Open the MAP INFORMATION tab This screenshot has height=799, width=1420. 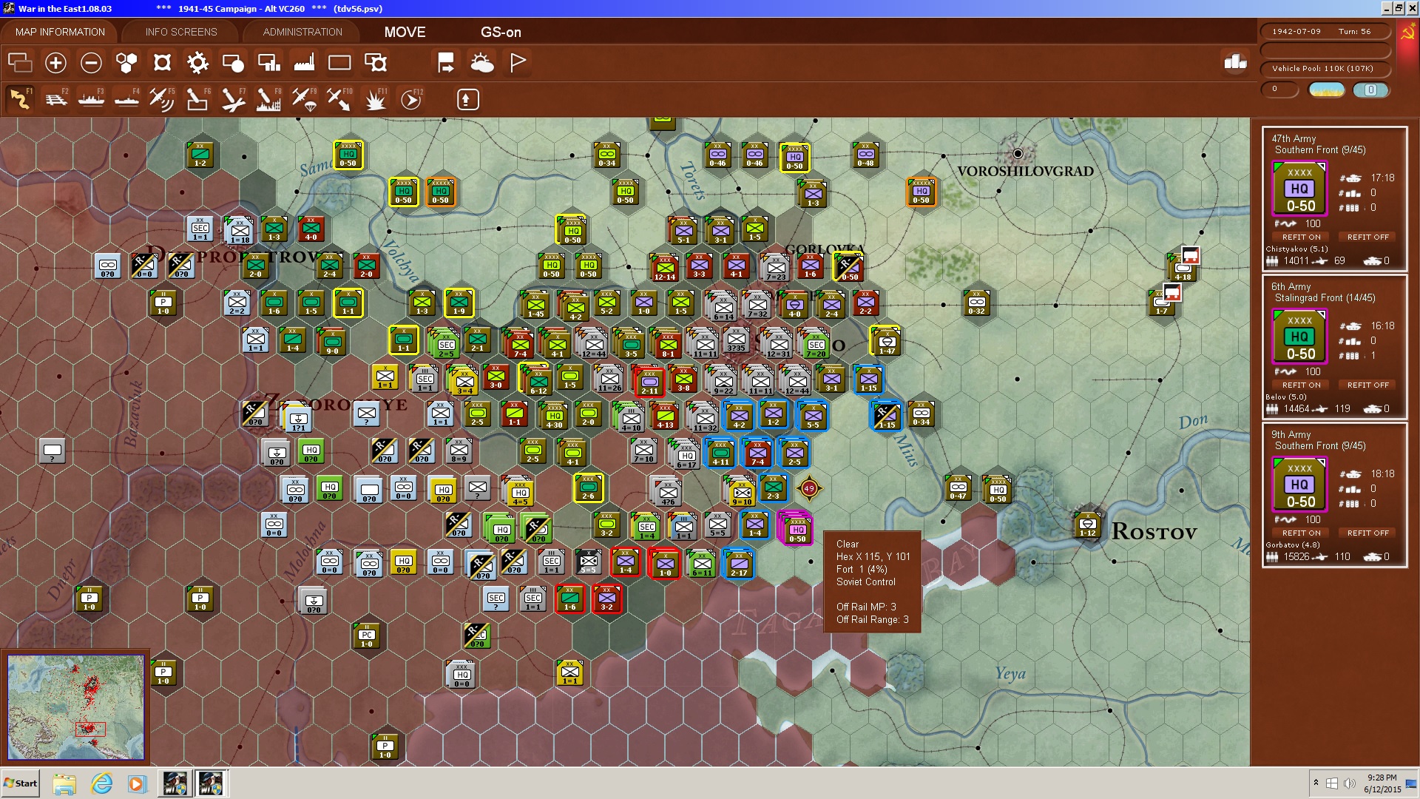(x=60, y=32)
